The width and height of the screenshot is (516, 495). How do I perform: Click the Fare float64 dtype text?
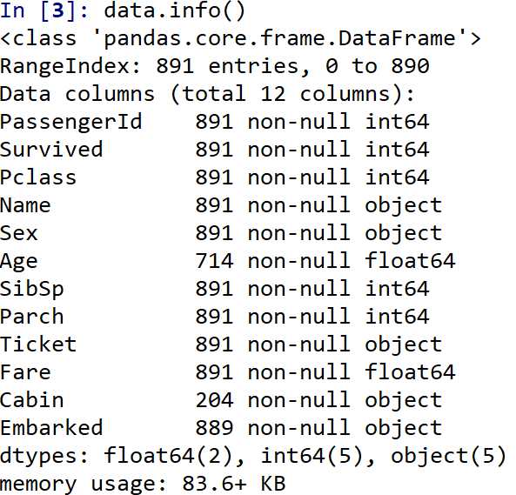410,372
